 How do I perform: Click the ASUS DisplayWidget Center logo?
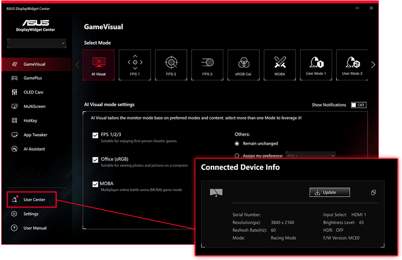[35, 26]
